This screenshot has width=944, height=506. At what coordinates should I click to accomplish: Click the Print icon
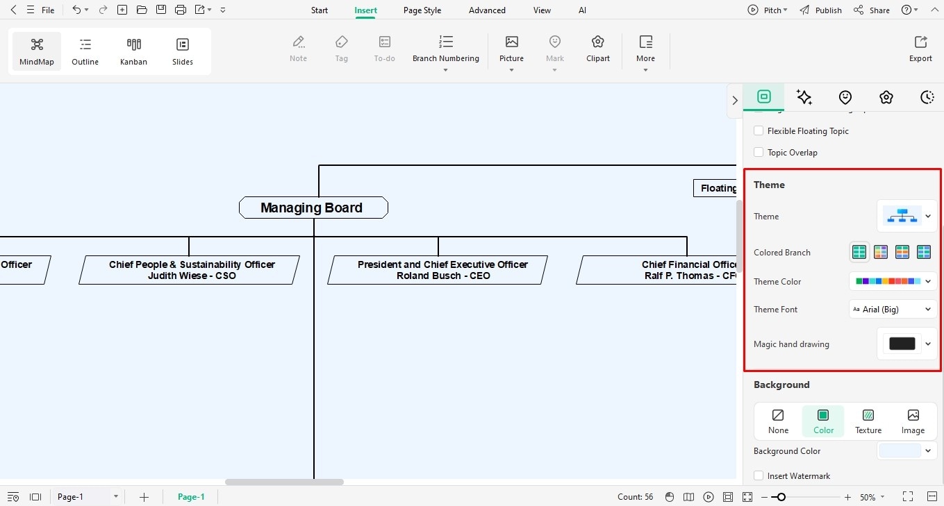click(x=181, y=10)
